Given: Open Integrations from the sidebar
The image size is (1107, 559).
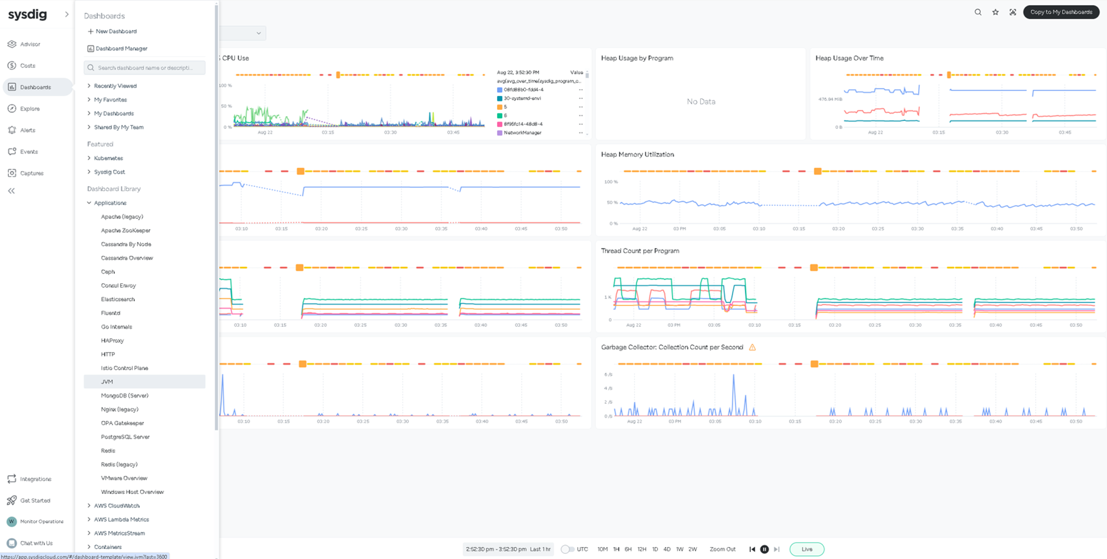Looking at the screenshot, I should (x=35, y=479).
